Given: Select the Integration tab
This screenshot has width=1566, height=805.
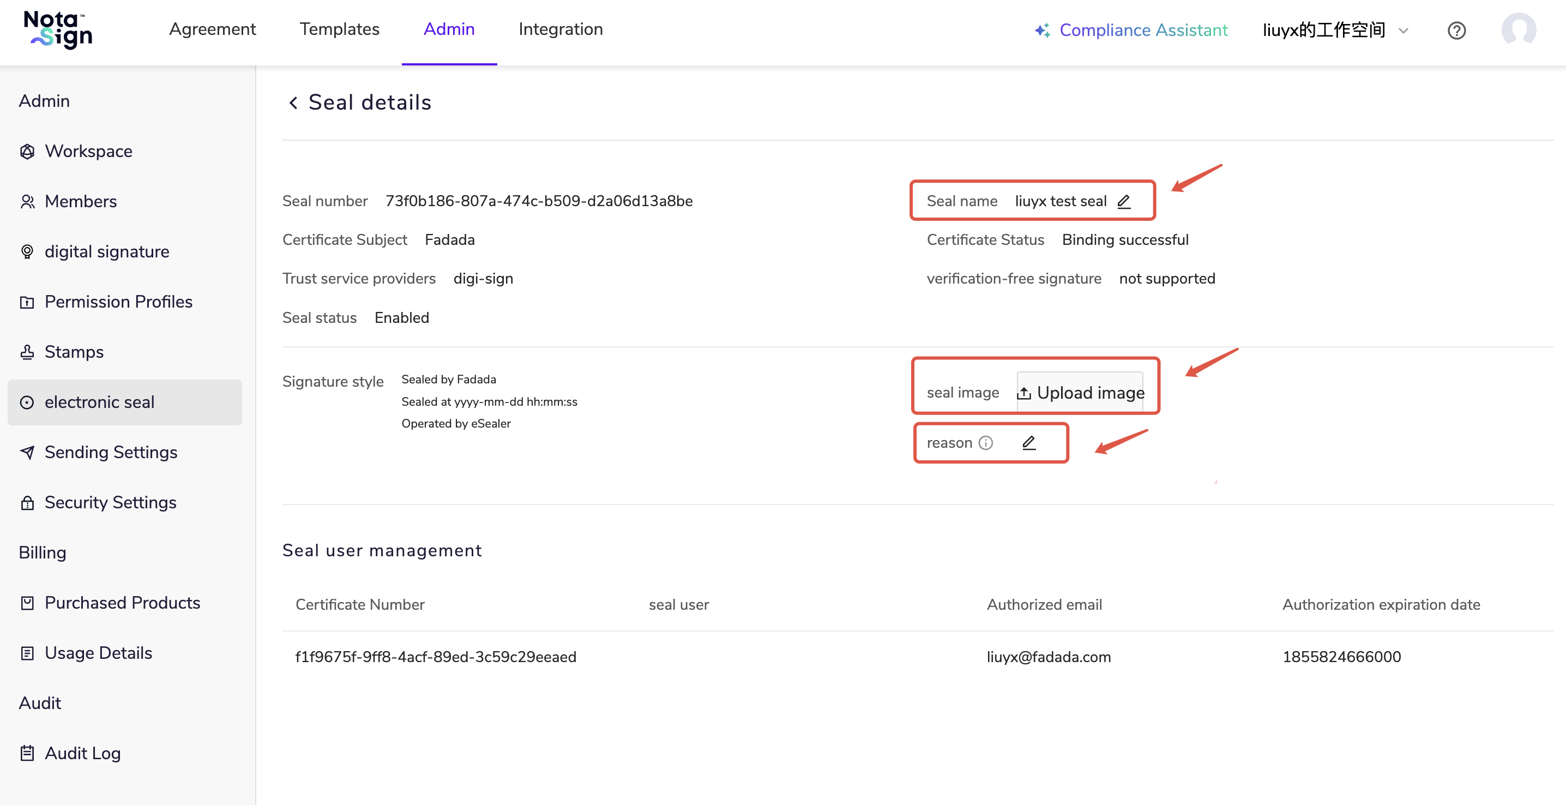Looking at the screenshot, I should point(560,29).
